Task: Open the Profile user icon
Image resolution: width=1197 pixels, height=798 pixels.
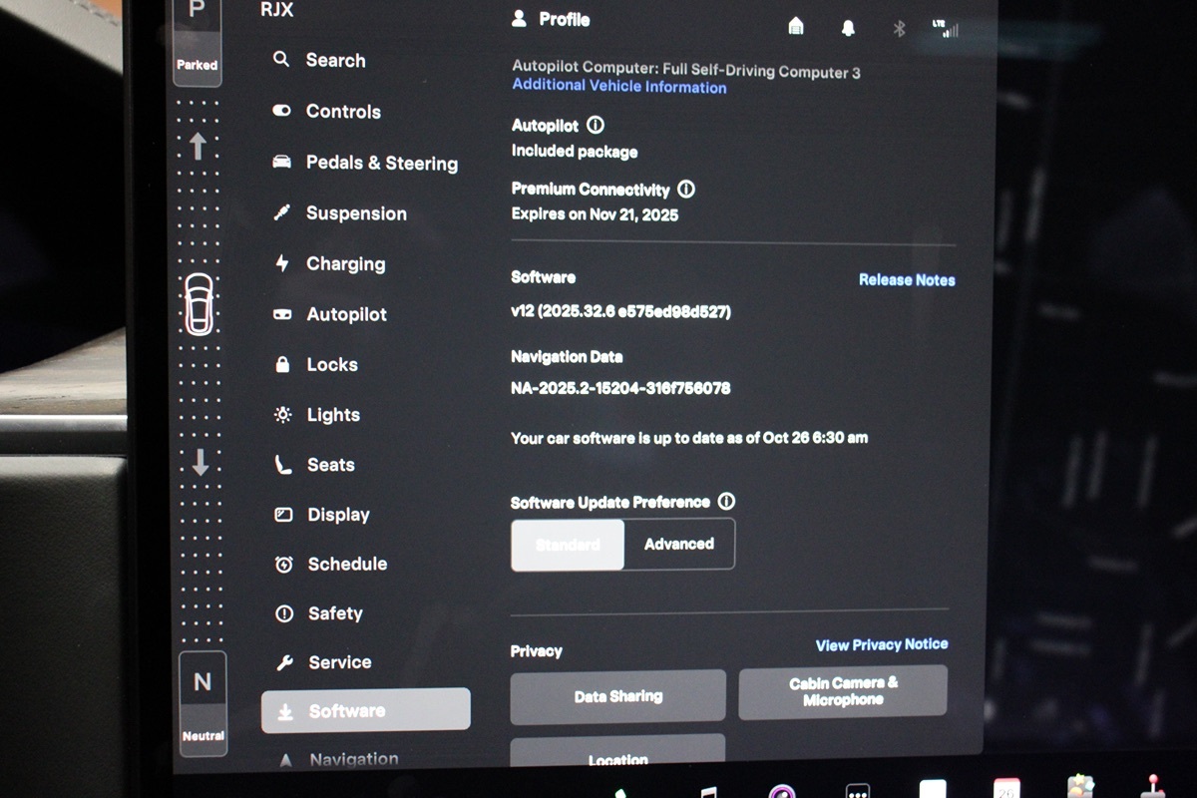Action: (x=519, y=19)
